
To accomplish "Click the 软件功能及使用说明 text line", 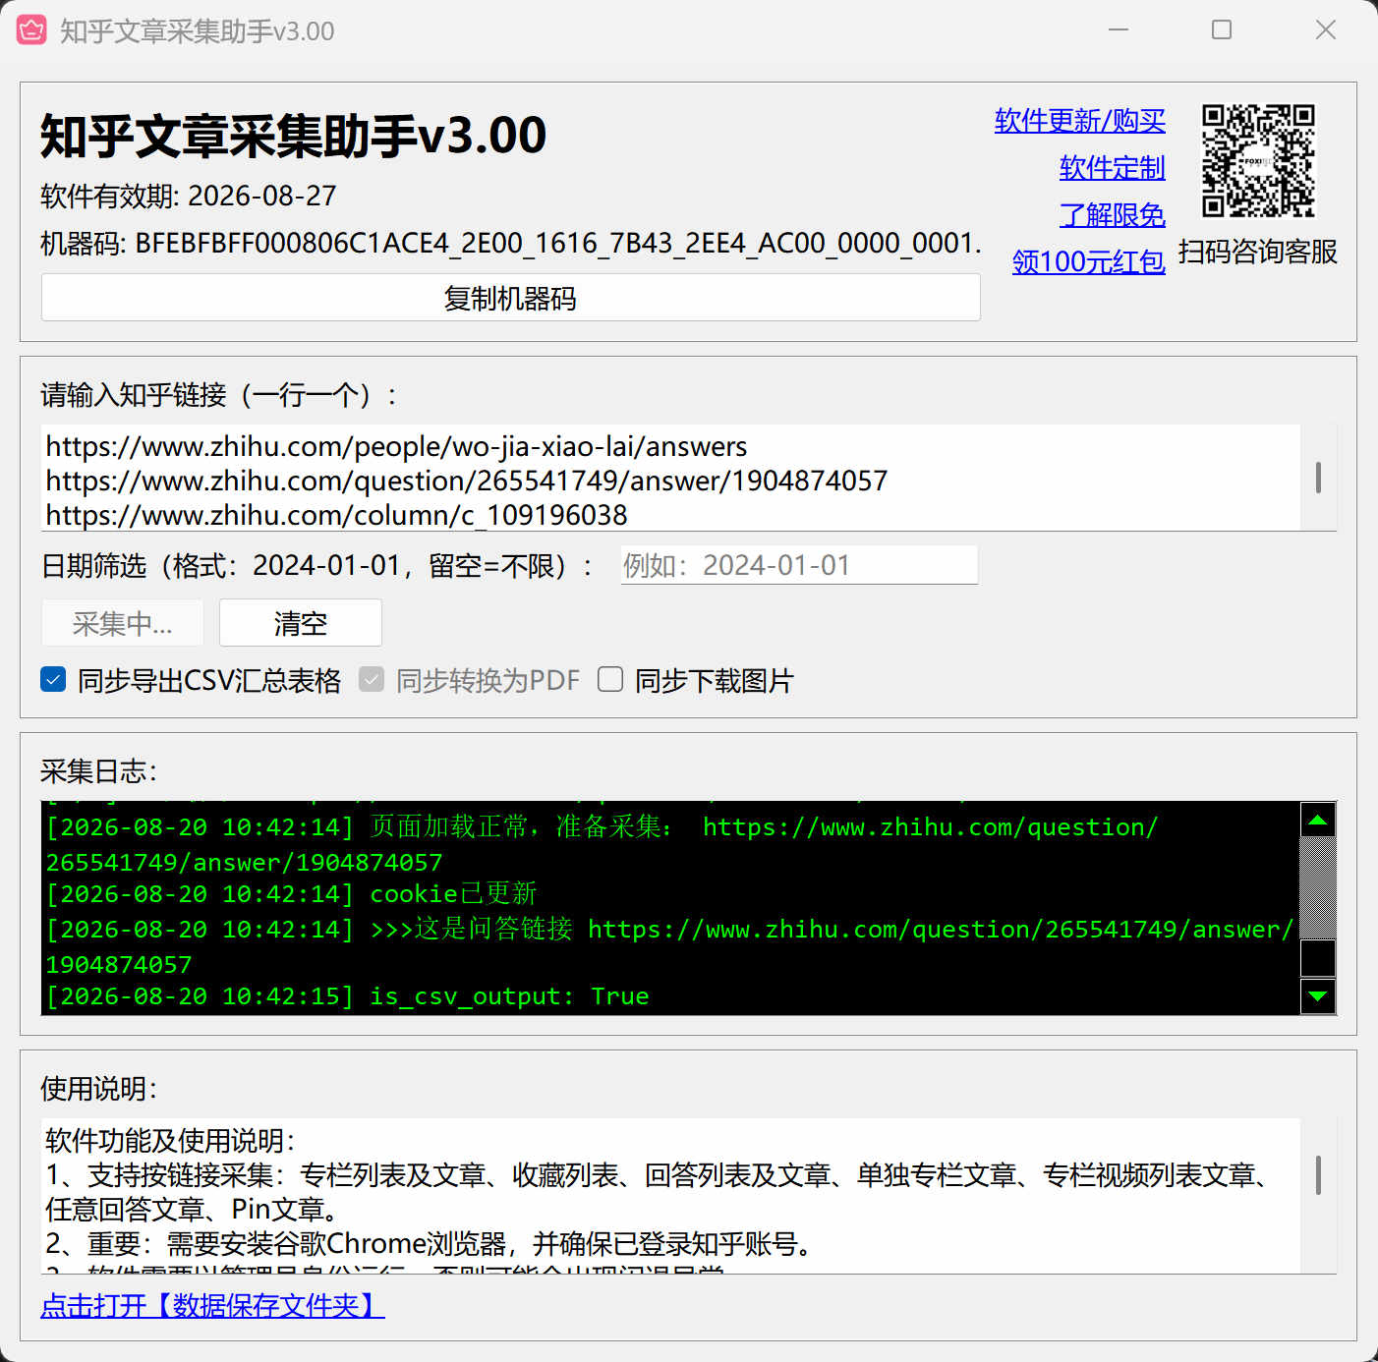I will 171,1141.
